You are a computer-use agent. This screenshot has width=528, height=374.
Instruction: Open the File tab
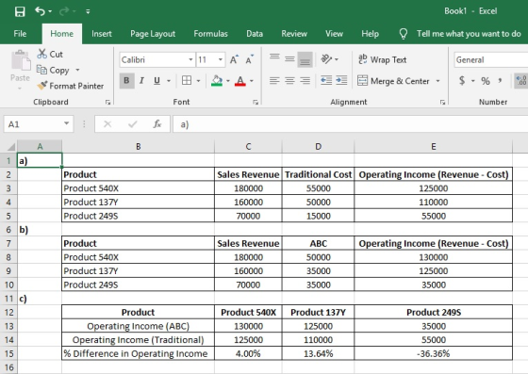click(x=20, y=34)
